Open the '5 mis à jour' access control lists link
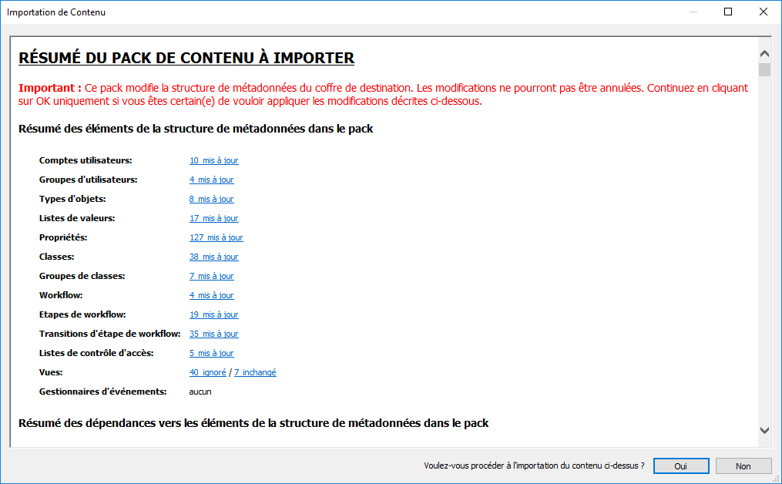782x484 pixels. [211, 353]
